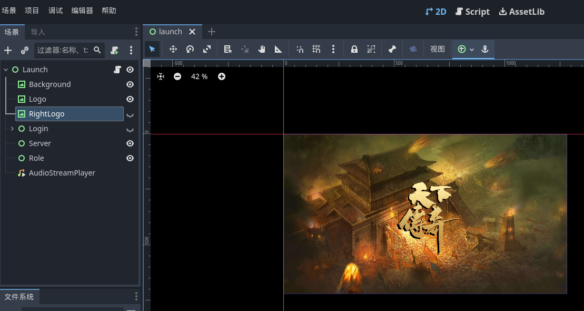584x311 pixels.
Task: Activate the Ruler measurement tool
Action: pyautogui.click(x=279, y=49)
